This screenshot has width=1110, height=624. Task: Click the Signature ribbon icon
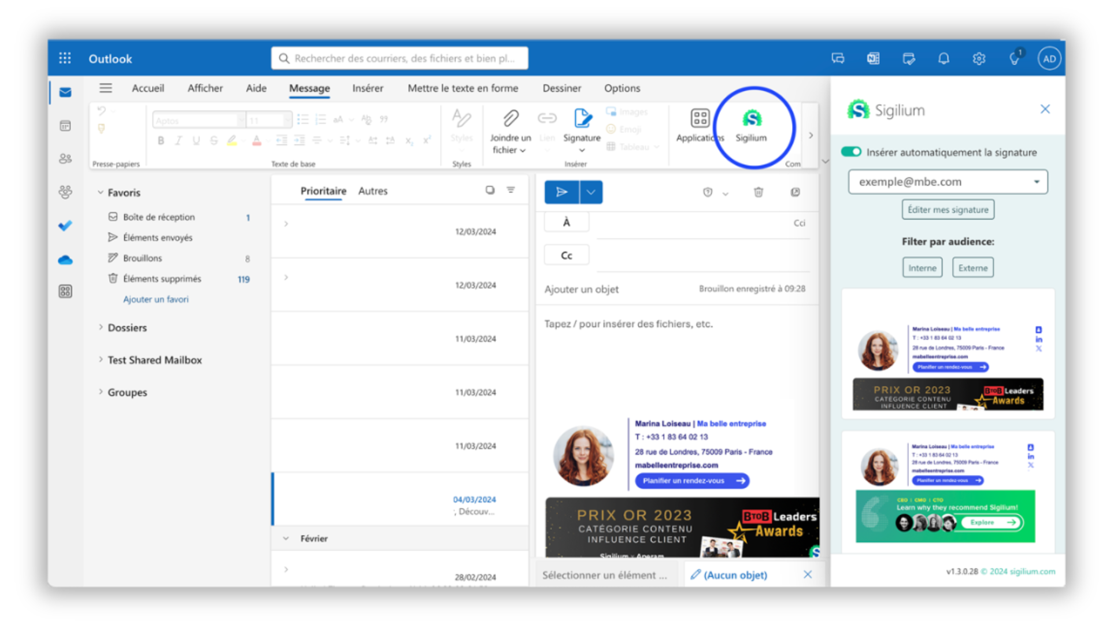pyautogui.click(x=582, y=118)
